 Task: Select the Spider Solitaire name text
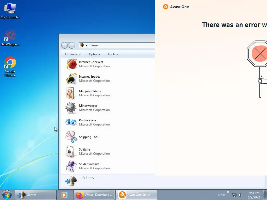tap(89, 164)
